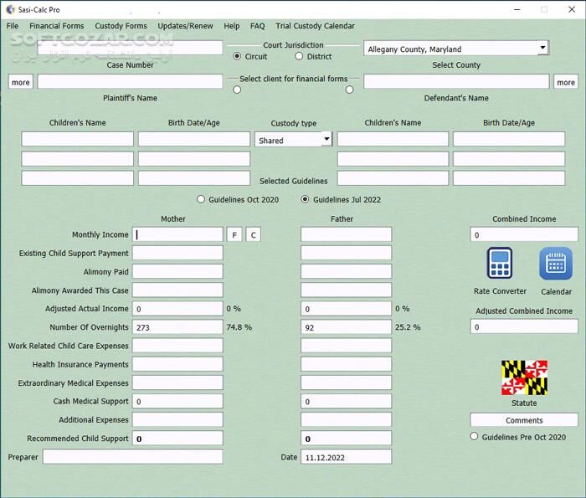Click Mother's Health Insurance Payments field
Image resolution: width=586 pixels, height=498 pixels.
click(177, 364)
